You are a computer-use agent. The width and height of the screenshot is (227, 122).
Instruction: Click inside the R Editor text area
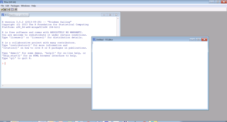(150, 75)
